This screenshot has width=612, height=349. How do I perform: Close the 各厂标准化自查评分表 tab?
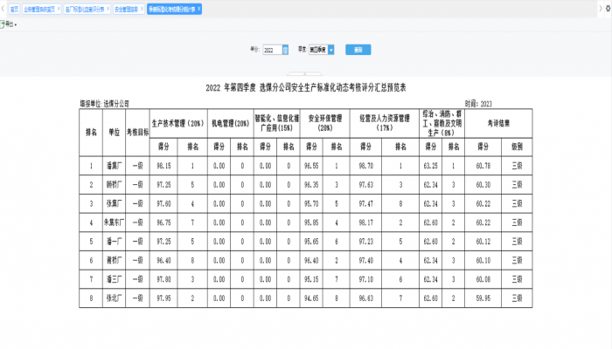point(108,9)
